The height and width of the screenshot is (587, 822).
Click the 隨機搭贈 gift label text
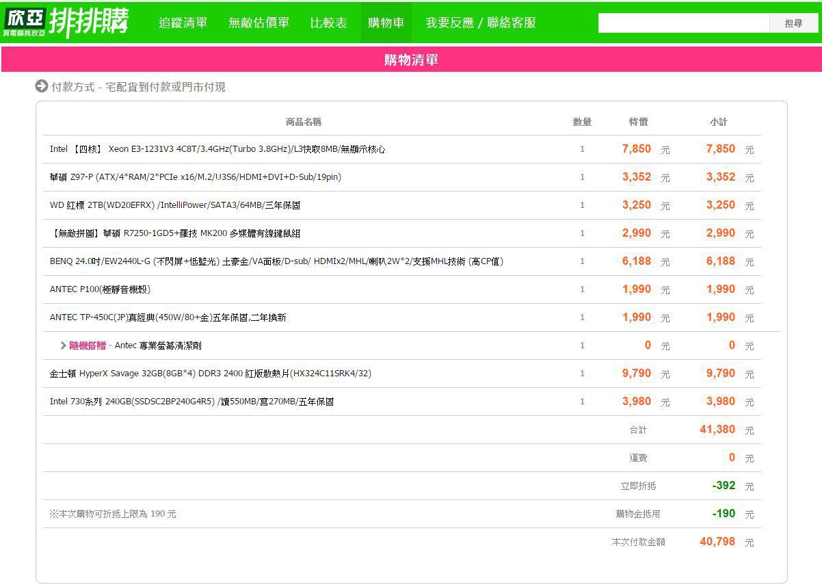point(88,345)
